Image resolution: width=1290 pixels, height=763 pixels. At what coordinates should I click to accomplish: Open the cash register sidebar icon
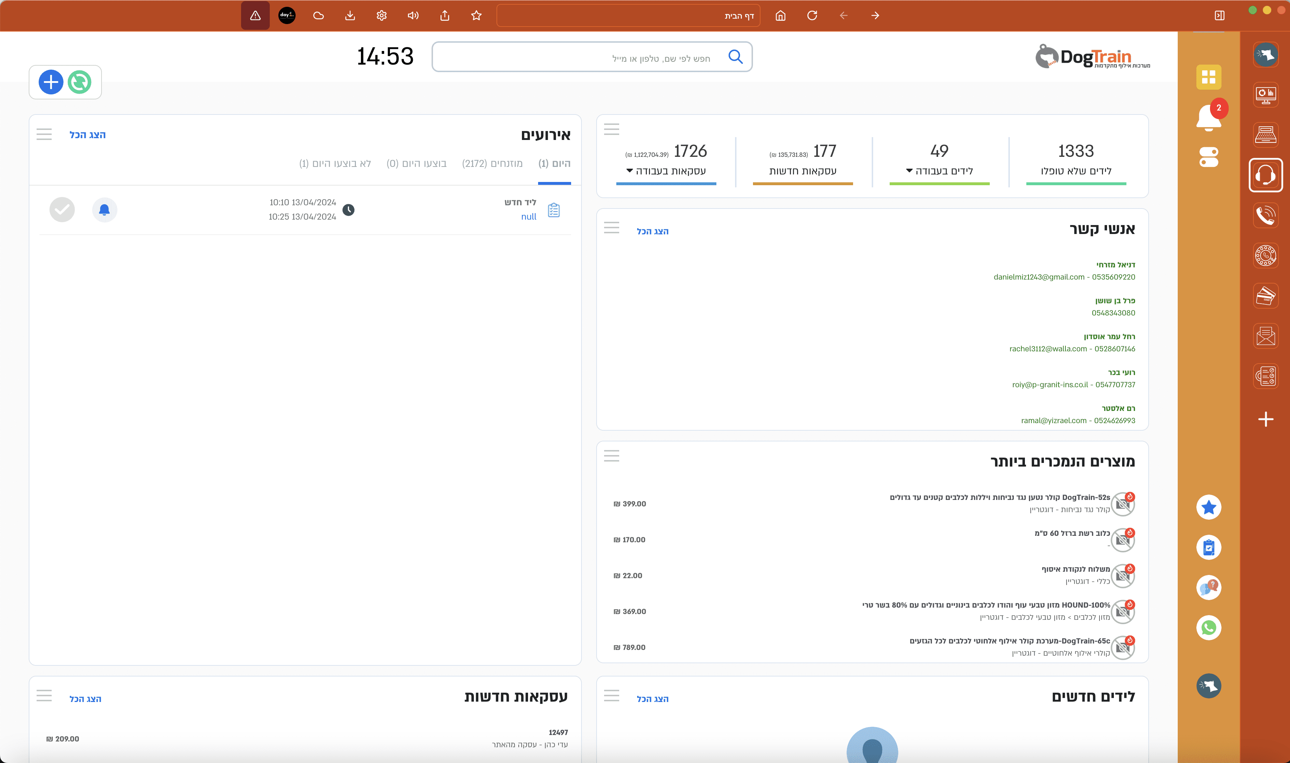click(1265, 135)
